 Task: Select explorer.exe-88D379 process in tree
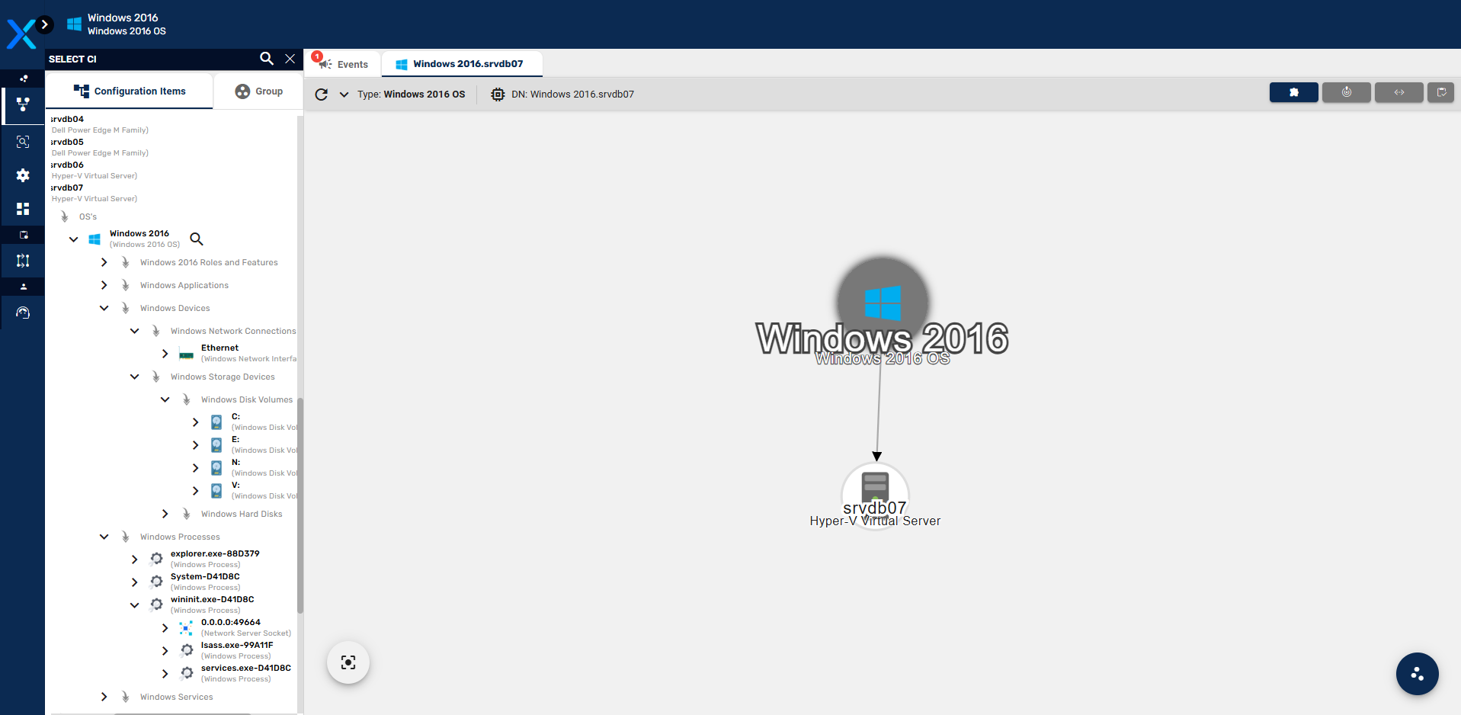[x=214, y=554]
